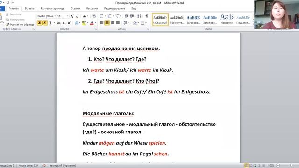Image resolution: width=299 pixels, height=168 pixels.
Task: Expand font color dropdown arrow
Action: pyautogui.click(x=95, y=23)
